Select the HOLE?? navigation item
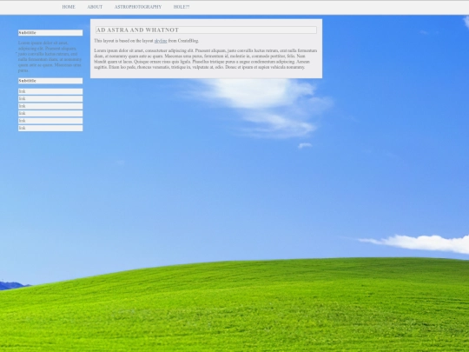Image resolution: width=469 pixels, height=352 pixels. [182, 7]
